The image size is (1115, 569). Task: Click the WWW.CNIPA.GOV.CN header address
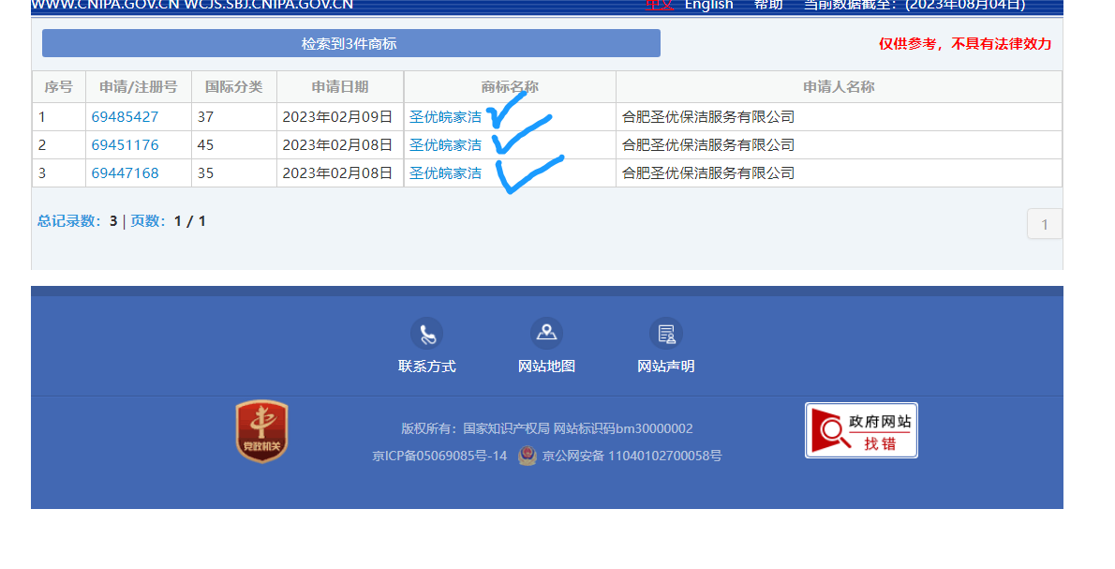coord(105,5)
